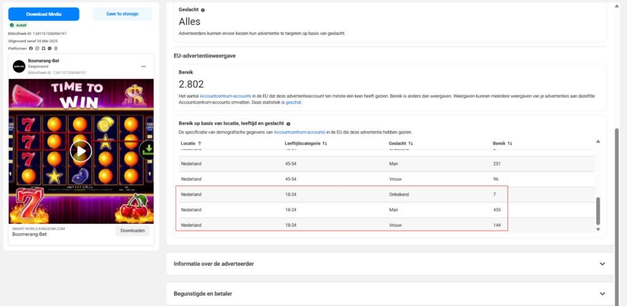Click reach value 144 in 18-24 Vrouw row
627x306 pixels.
click(x=497, y=225)
